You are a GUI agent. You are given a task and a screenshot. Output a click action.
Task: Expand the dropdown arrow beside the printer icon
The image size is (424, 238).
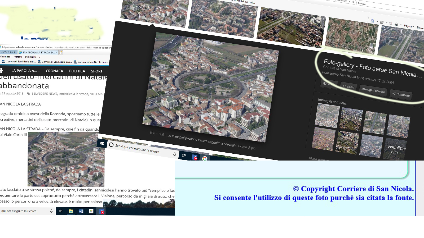pos(401,25)
